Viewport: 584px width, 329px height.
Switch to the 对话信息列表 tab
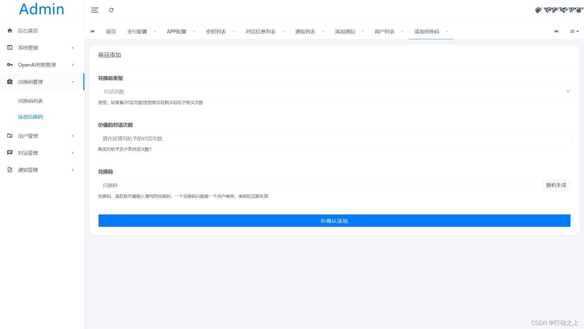[x=261, y=32]
